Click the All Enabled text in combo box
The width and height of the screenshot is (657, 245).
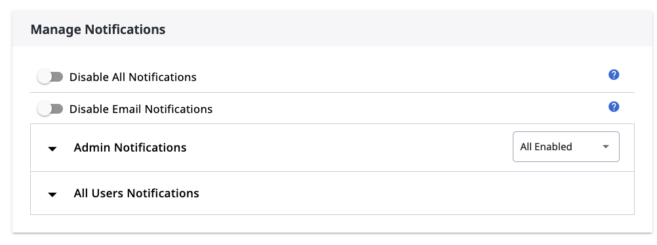pyautogui.click(x=546, y=147)
